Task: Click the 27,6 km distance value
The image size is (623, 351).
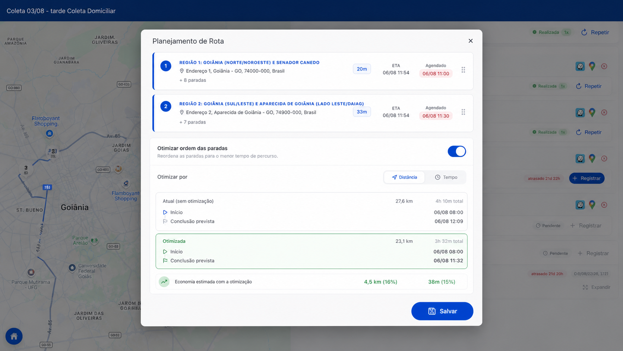Action: pos(404,201)
